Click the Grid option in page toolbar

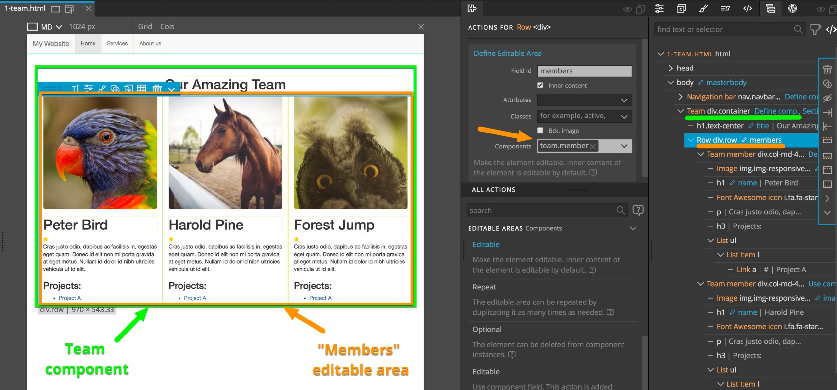145,27
